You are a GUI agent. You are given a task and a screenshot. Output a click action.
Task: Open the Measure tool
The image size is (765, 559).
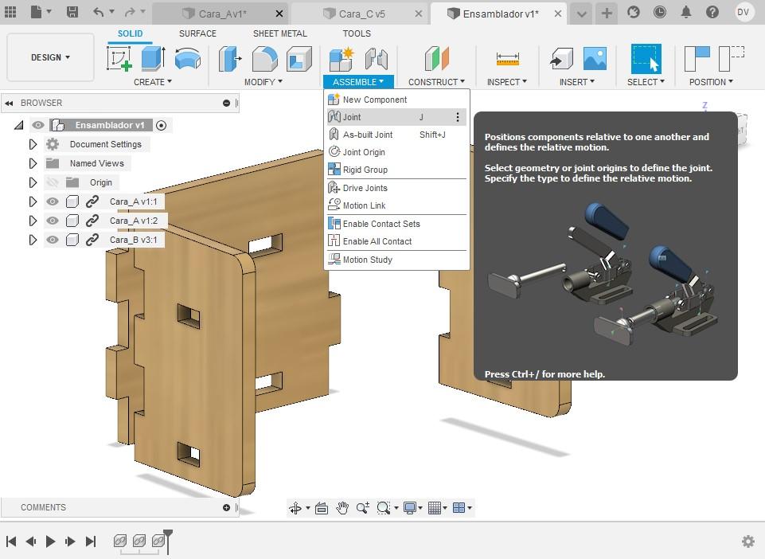pyautogui.click(x=507, y=59)
